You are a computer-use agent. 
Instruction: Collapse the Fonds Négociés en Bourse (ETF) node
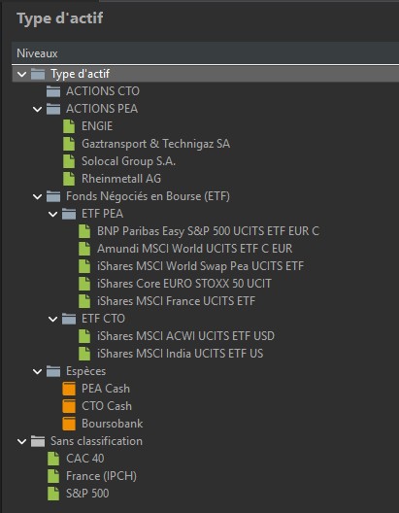pyautogui.click(x=38, y=196)
